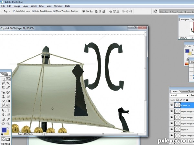This screenshot has height=145, width=194.
Task: Select the Eraser tool
Action: point(3,101)
